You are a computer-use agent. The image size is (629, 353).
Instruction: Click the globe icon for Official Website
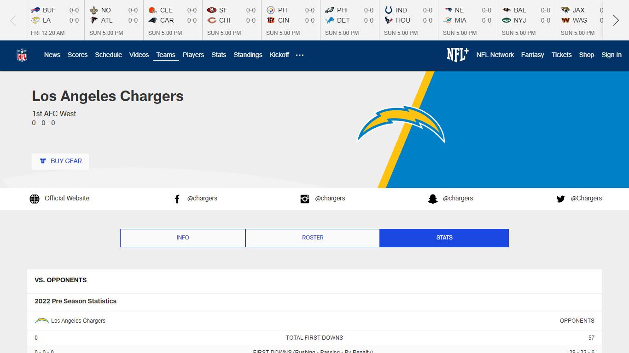pyautogui.click(x=35, y=199)
